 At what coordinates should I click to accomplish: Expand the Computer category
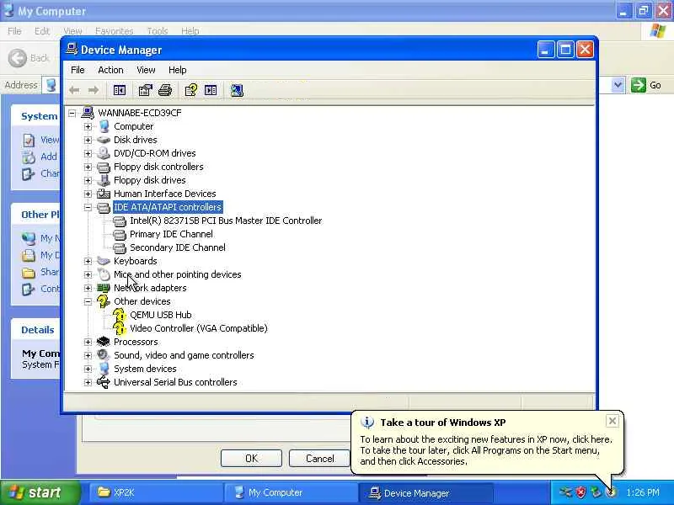point(88,126)
